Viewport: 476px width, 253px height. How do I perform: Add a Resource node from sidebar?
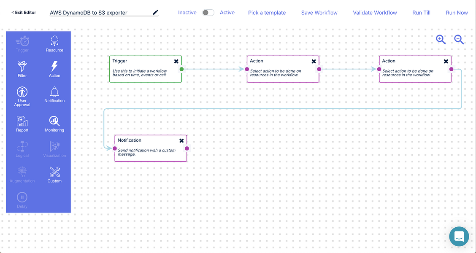coord(54,41)
